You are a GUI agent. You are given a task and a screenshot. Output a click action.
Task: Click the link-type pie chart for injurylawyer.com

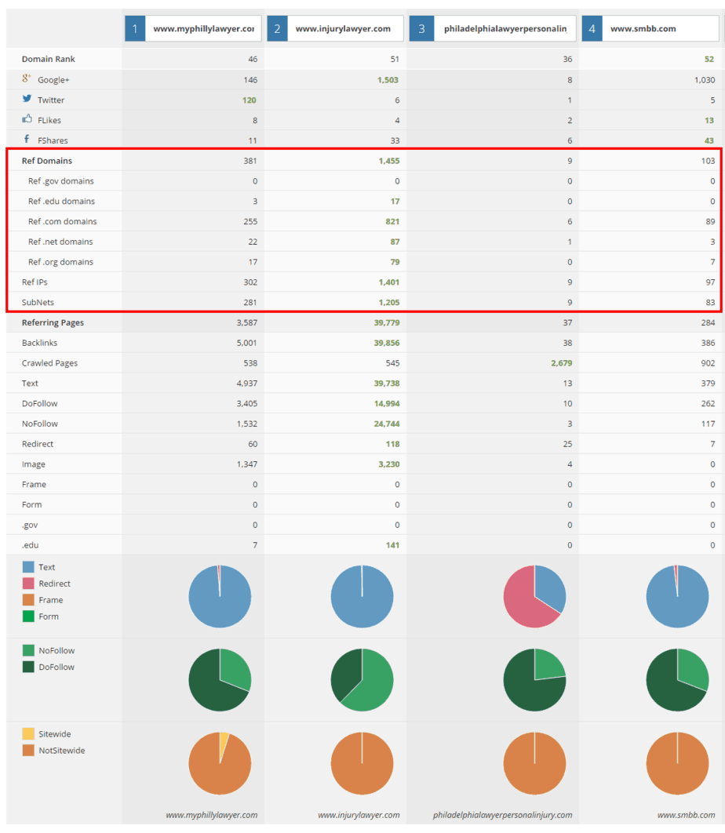[x=362, y=596]
